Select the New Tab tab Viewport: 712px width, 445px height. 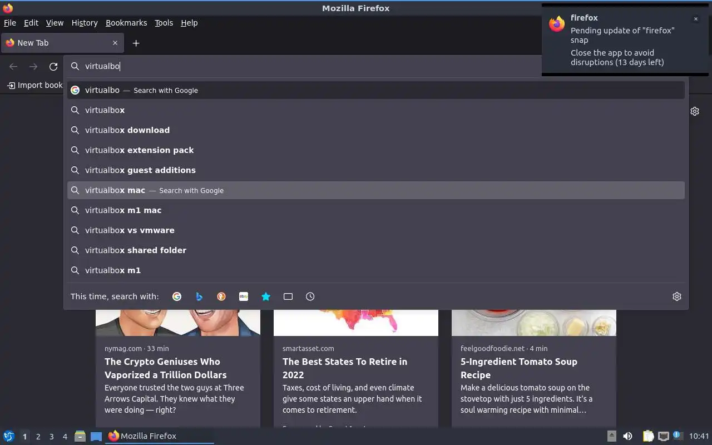click(62, 43)
